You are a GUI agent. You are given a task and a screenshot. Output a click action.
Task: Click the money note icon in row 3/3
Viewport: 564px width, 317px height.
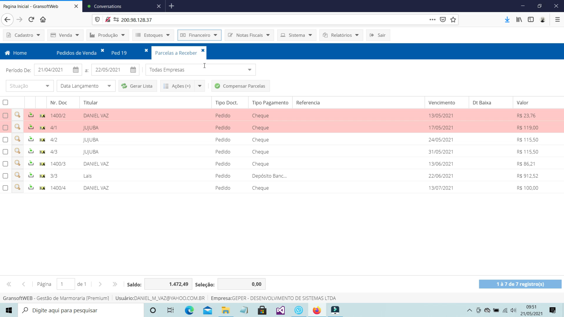[x=42, y=176]
